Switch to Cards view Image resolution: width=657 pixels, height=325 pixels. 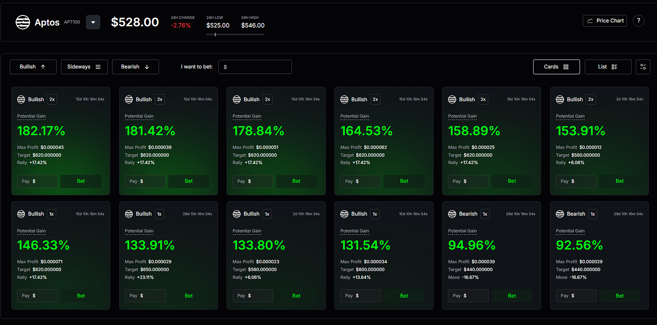557,67
